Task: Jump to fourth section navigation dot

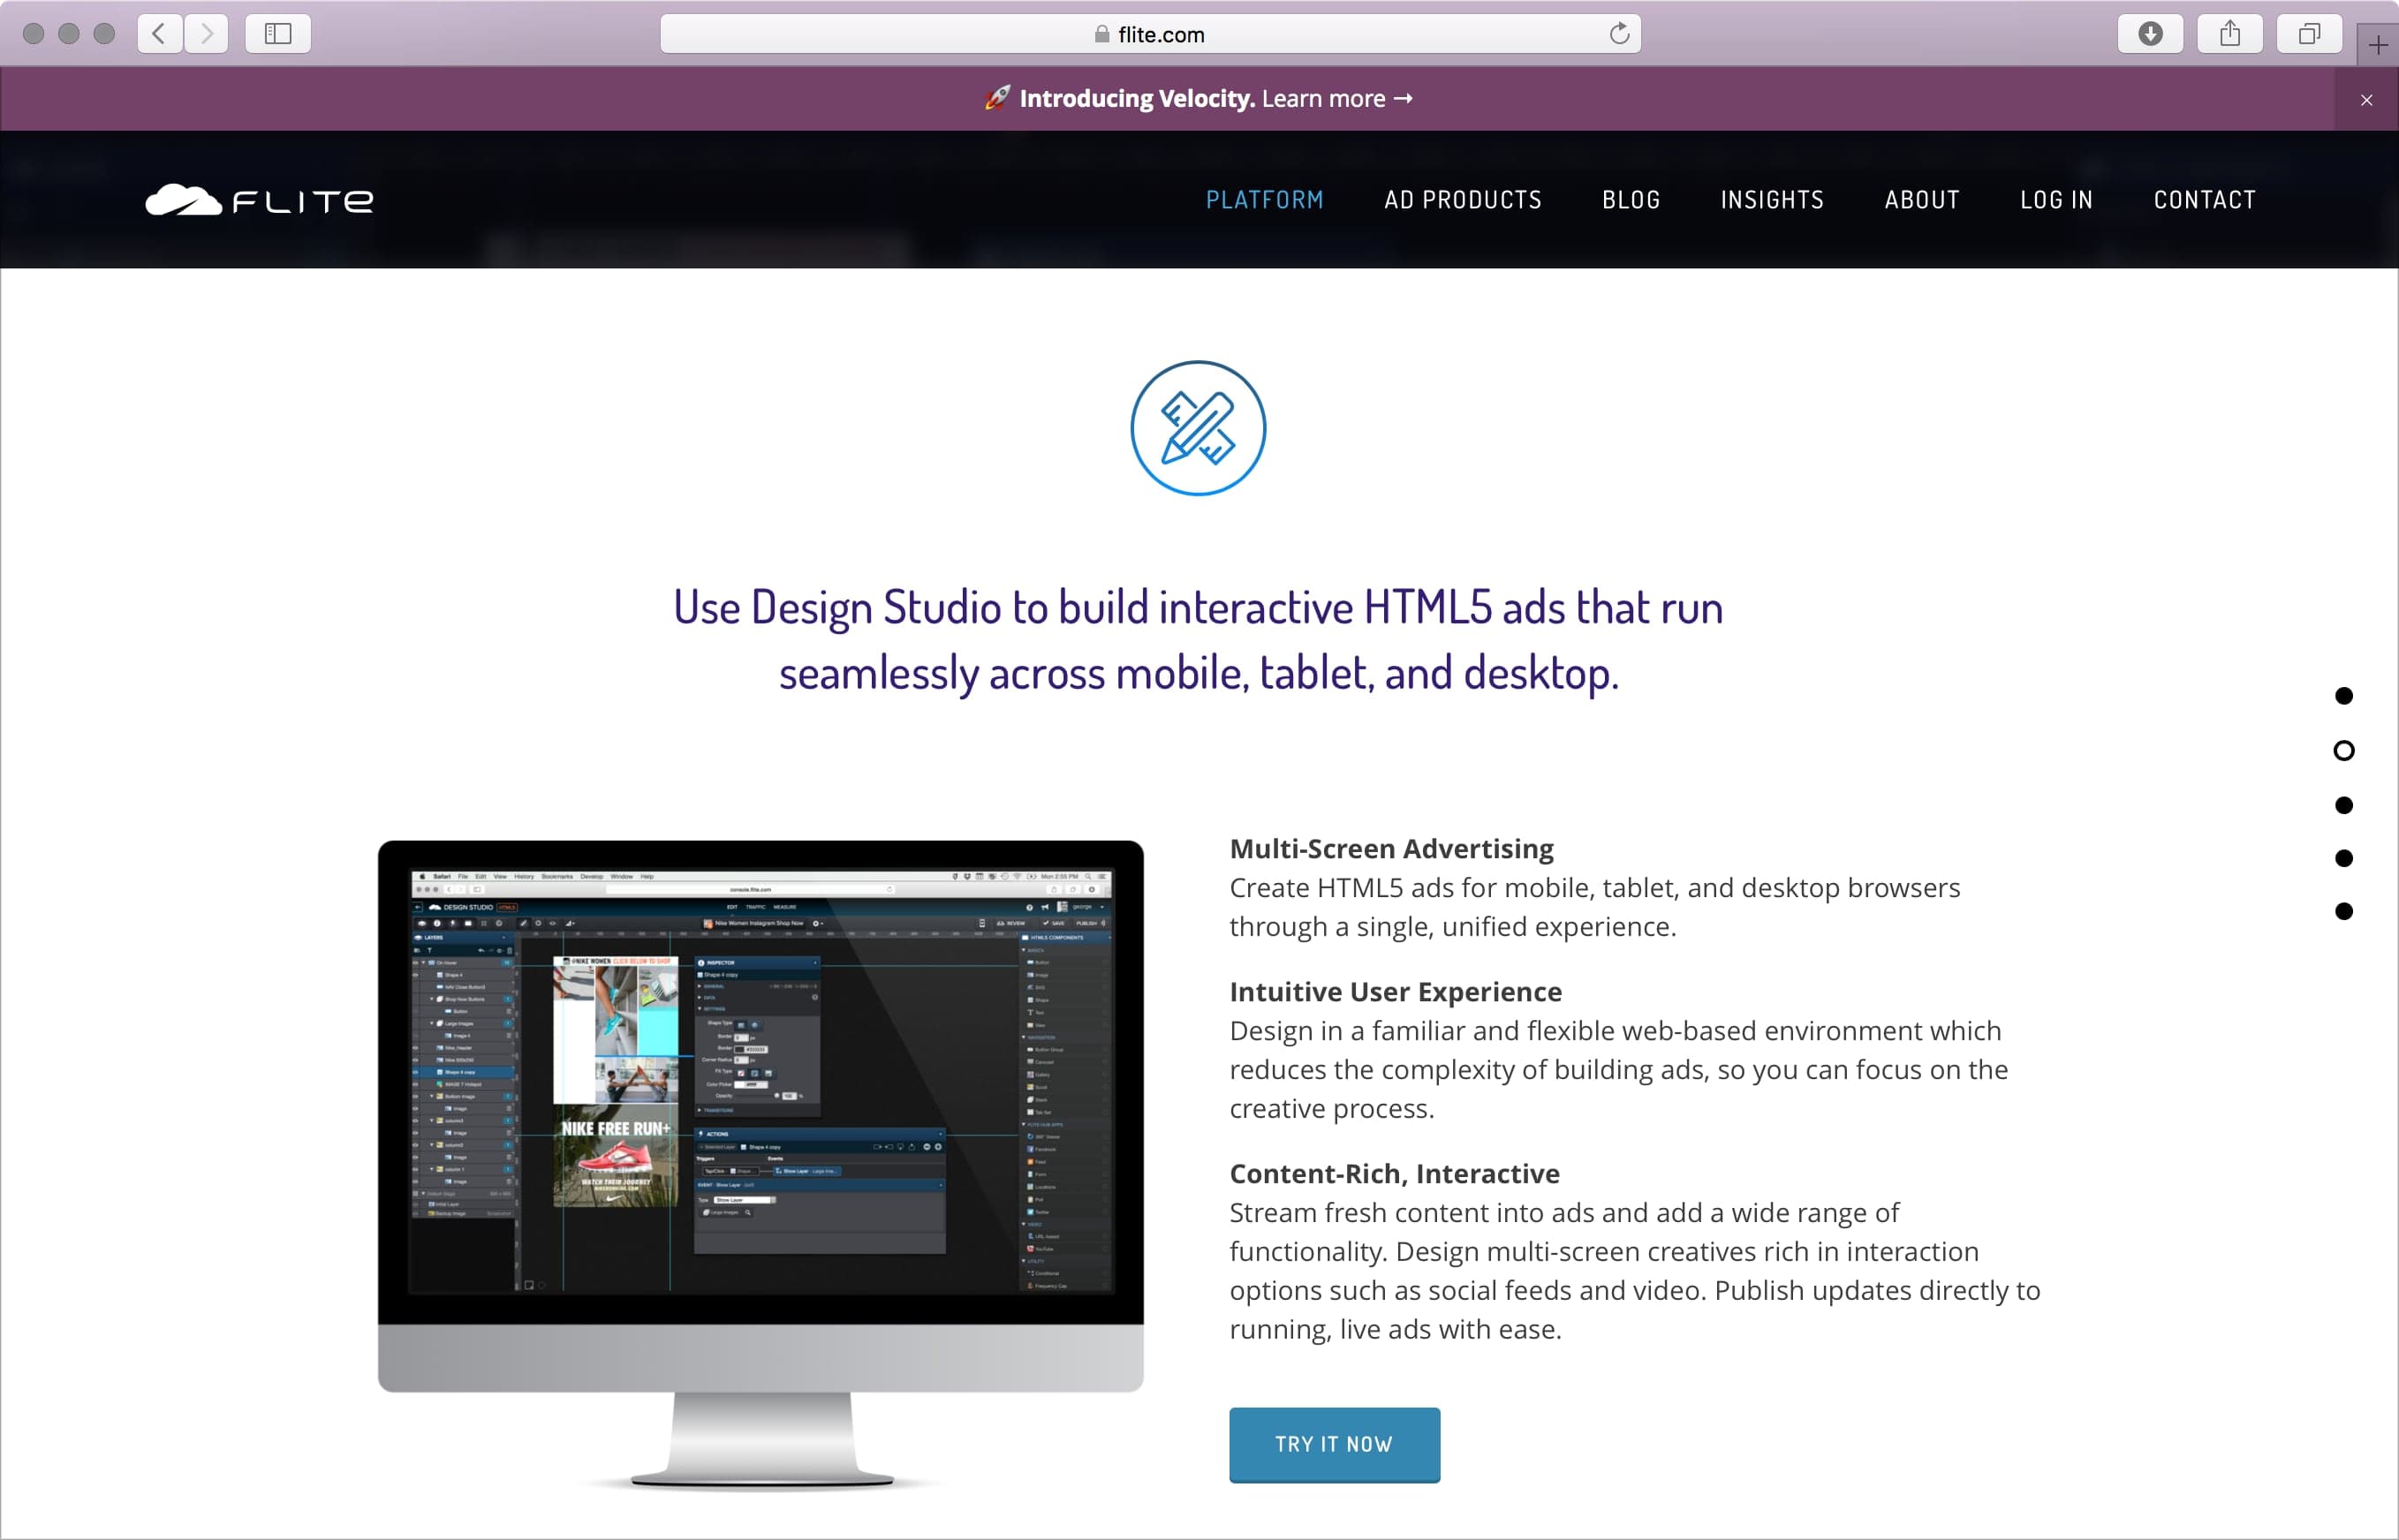Action: 2343,858
